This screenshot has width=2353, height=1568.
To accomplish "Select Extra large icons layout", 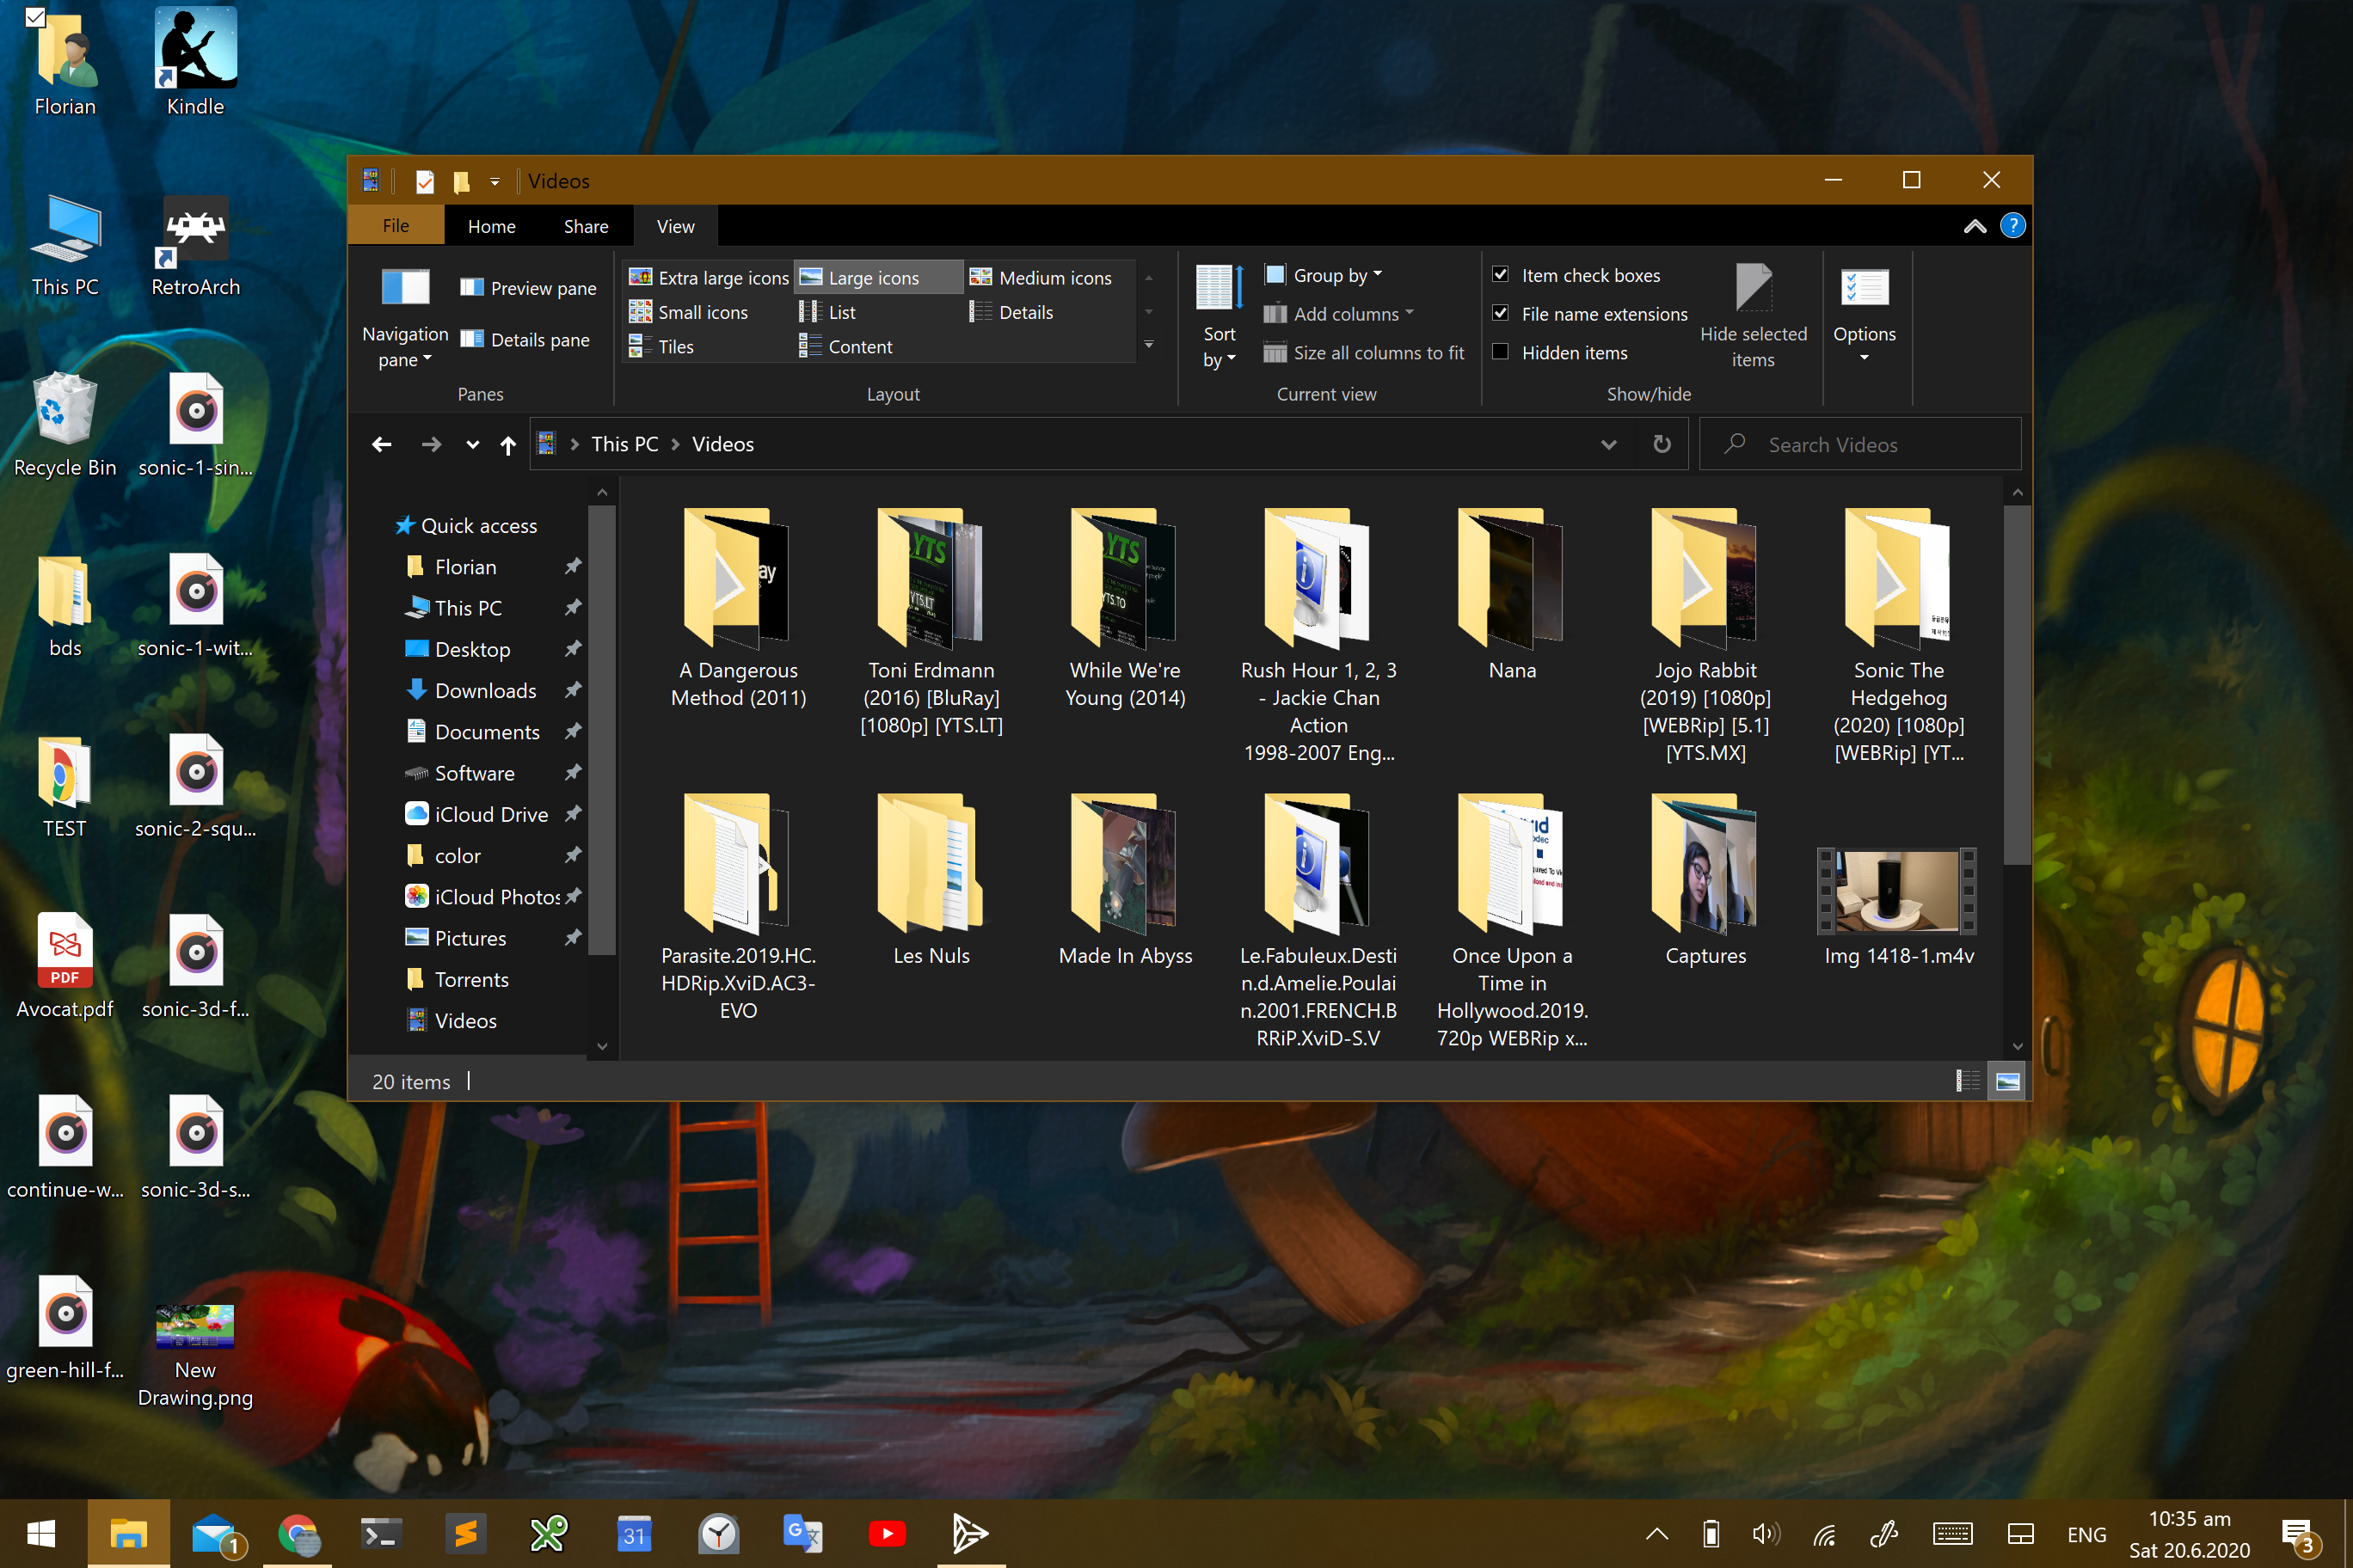I will click(709, 278).
